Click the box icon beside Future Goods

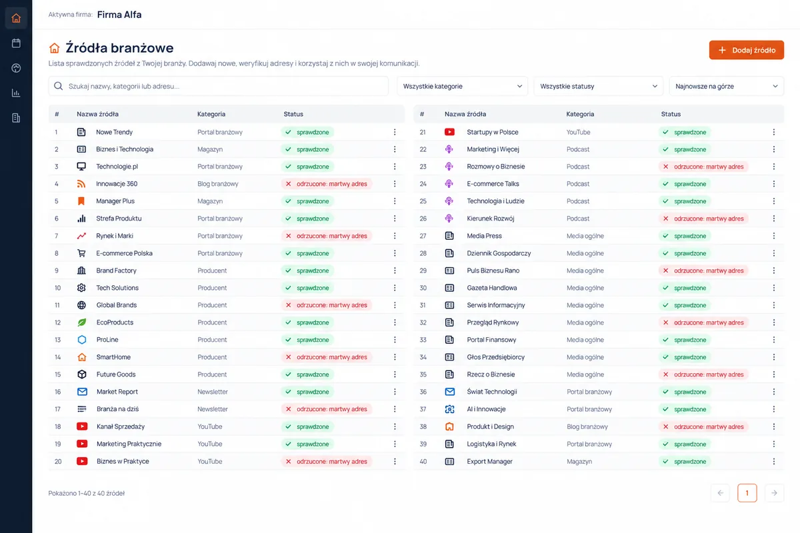(81, 374)
